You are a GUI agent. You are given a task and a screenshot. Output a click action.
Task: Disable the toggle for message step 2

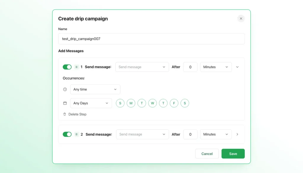click(x=67, y=134)
